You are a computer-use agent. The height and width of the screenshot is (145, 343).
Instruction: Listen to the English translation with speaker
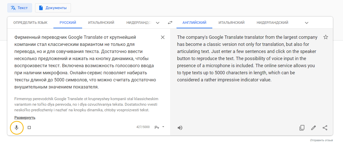tap(180, 128)
